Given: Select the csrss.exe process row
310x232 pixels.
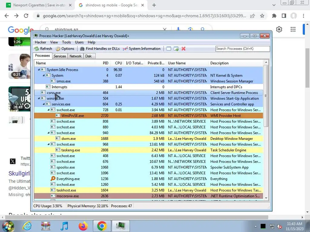Looking at the screenshot, I should [149, 92].
